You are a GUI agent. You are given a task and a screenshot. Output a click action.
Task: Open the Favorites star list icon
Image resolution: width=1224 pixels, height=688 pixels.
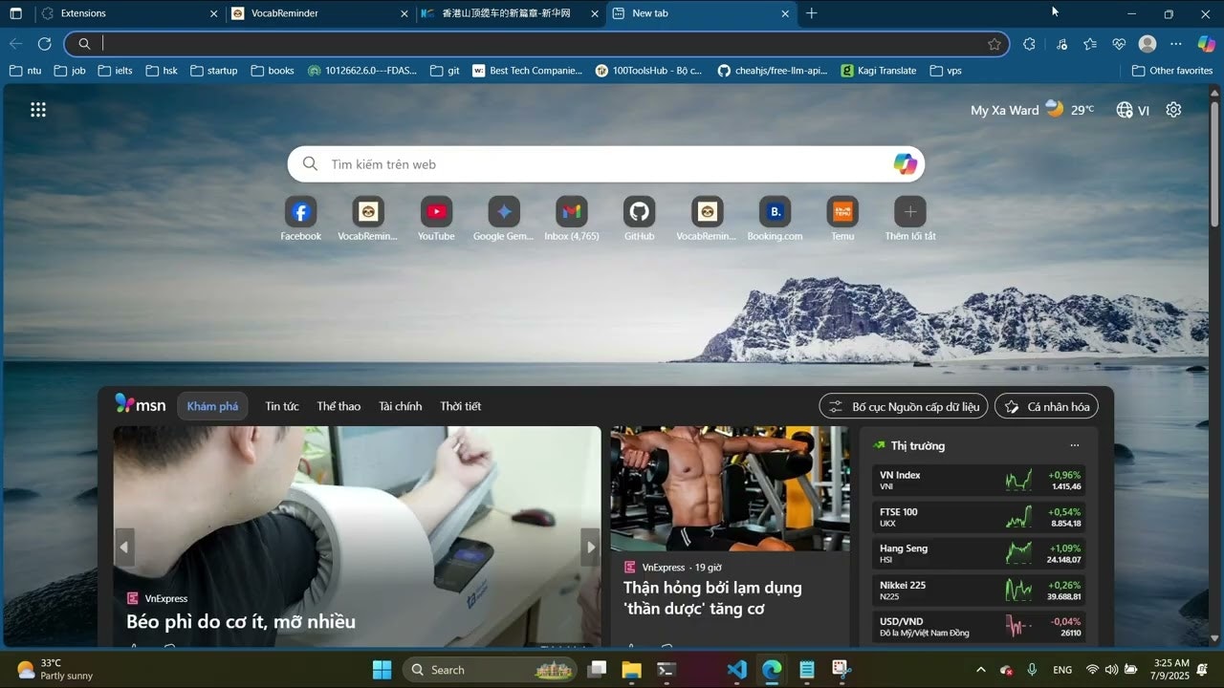[x=1090, y=44]
